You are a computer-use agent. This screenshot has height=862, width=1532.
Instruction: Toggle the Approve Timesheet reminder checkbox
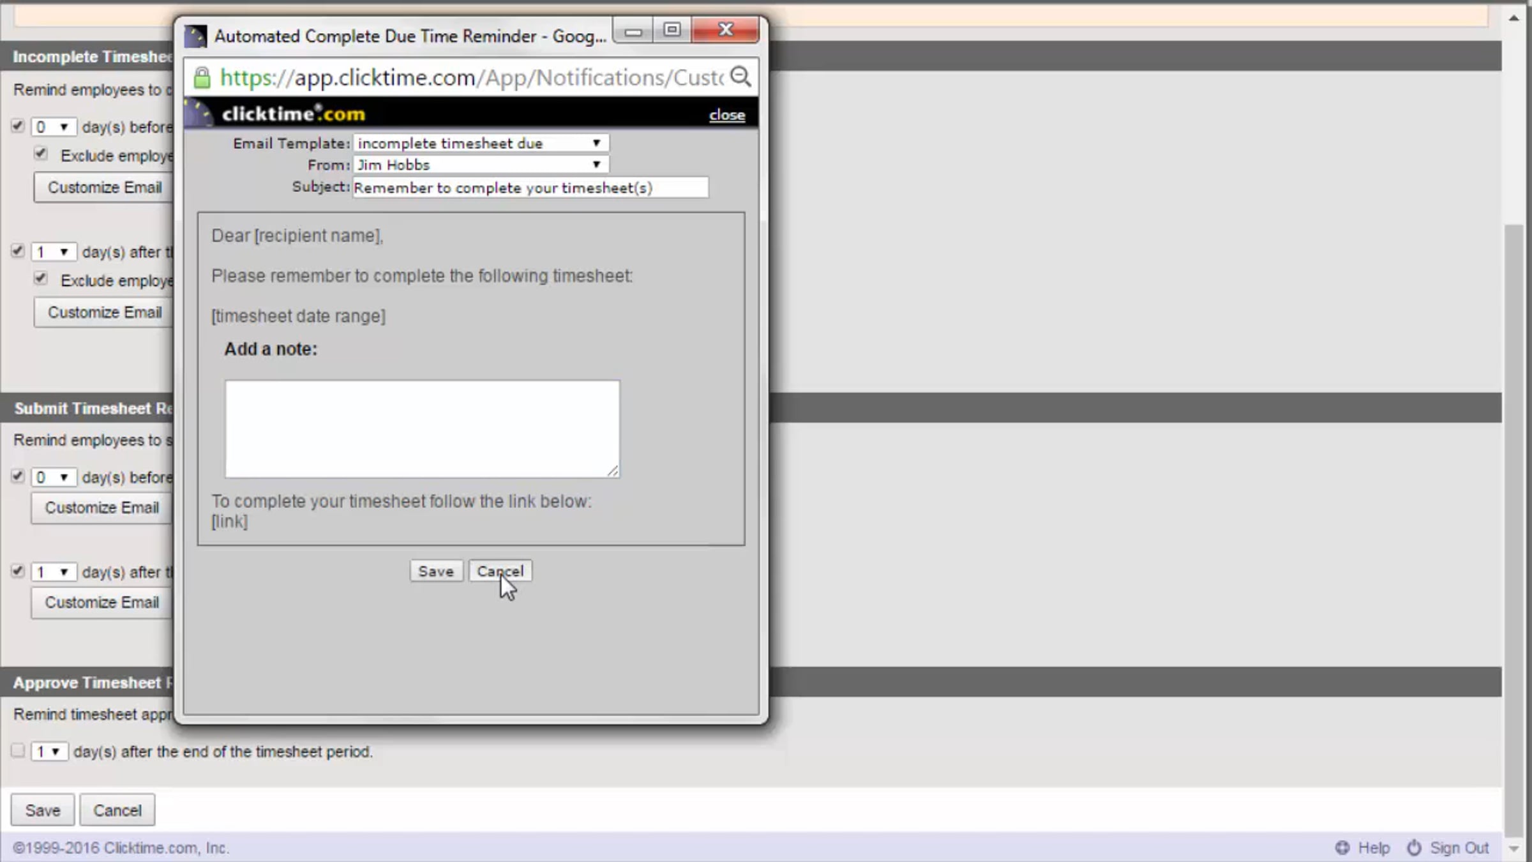tap(18, 750)
